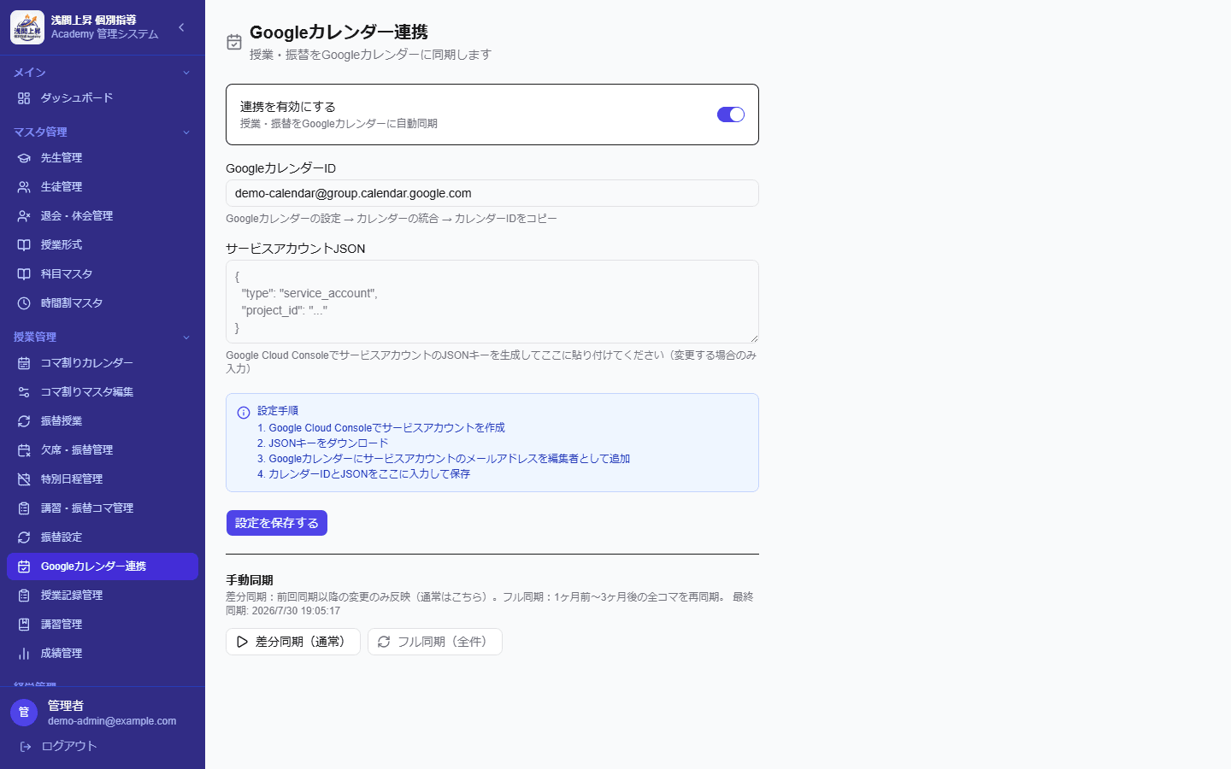This screenshot has width=1231, height=769.
Task: Click the ダッシュボード grid icon
Action: click(x=24, y=98)
